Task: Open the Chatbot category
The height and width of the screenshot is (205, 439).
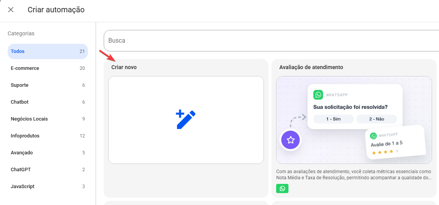Action: pyautogui.click(x=48, y=102)
